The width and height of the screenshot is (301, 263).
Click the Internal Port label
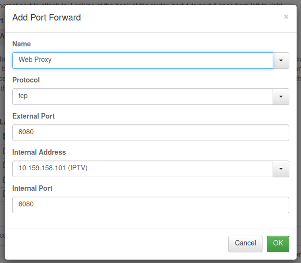[32, 188]
